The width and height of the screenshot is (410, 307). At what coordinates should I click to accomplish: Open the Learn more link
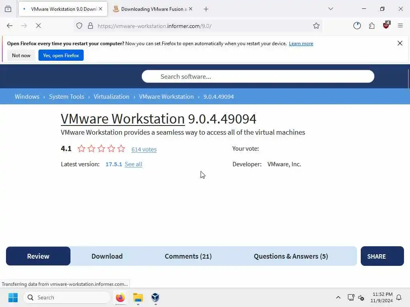[301, 44]
